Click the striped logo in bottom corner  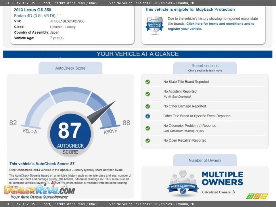click(x=257, y=196)
